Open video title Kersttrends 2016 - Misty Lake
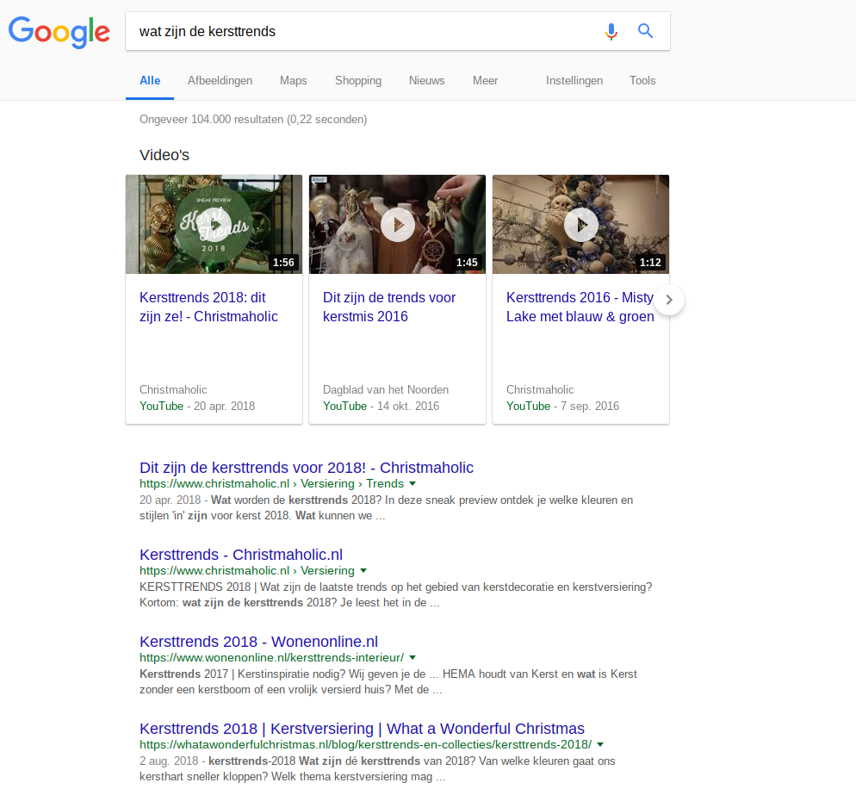Screen dimensions: 856x795 click(x=580, y=307)
